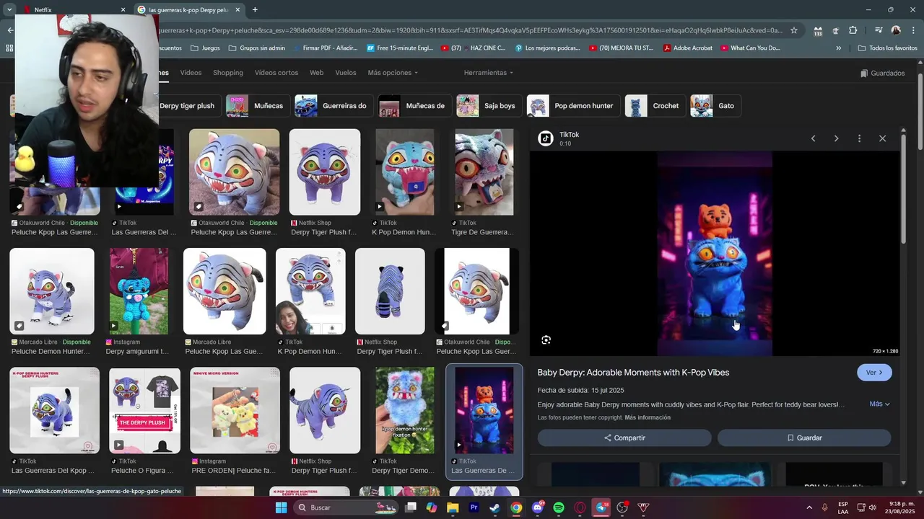Open the Opera browser taskbar icon
Image resolution: width=924 pixels, height=519 pixels.
coord(580,507)
